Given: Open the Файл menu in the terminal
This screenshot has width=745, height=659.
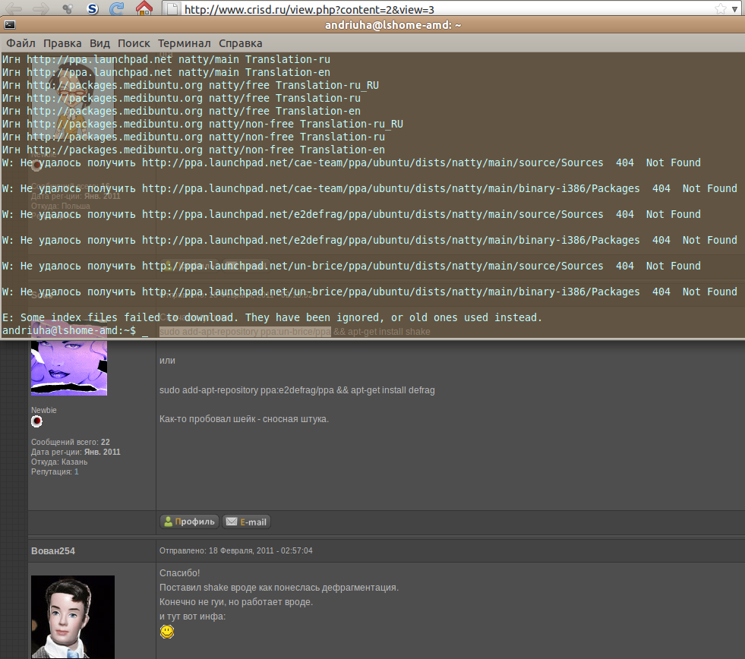Looking at the screenshot, I should point(21,43).
